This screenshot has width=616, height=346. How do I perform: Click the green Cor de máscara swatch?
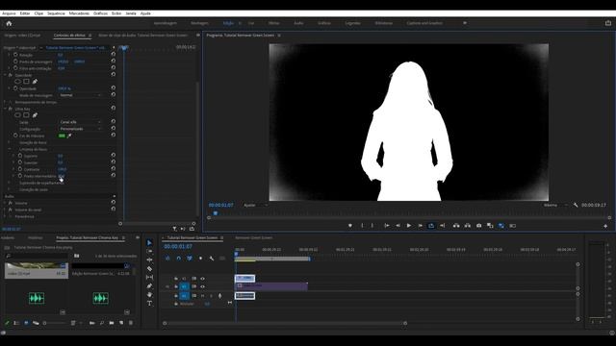tap(62, 136)
